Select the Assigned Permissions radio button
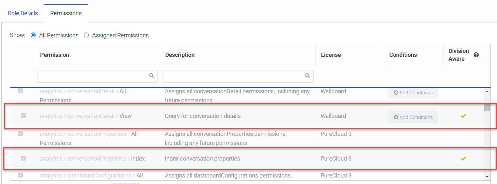The height and width of the screenshot is (184, 497). pyautogui.click(x=86, y=35)
